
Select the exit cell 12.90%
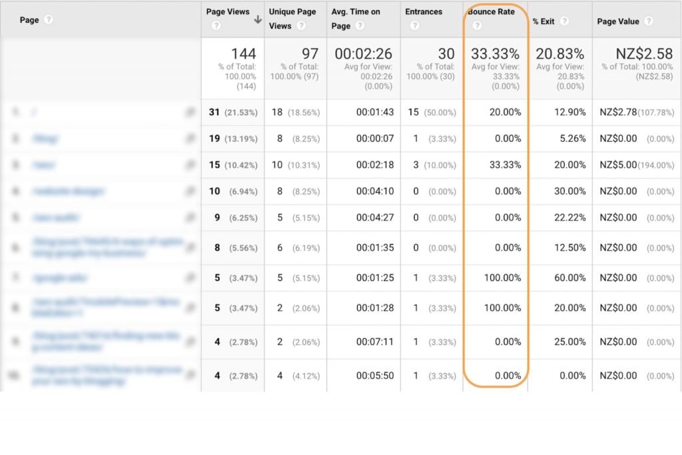[570, 112]
